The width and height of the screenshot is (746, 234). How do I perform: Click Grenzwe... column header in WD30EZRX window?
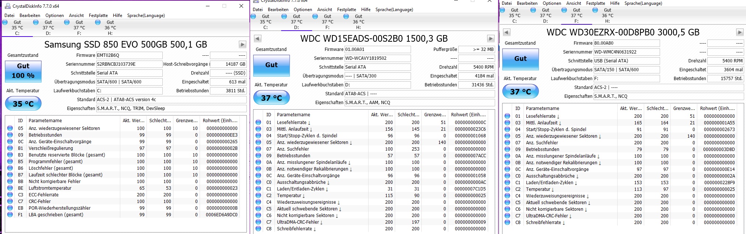click(x=684, y=109)
